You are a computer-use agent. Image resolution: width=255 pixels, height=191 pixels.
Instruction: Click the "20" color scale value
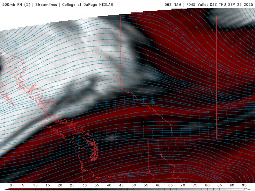click(x=60, y=185)
